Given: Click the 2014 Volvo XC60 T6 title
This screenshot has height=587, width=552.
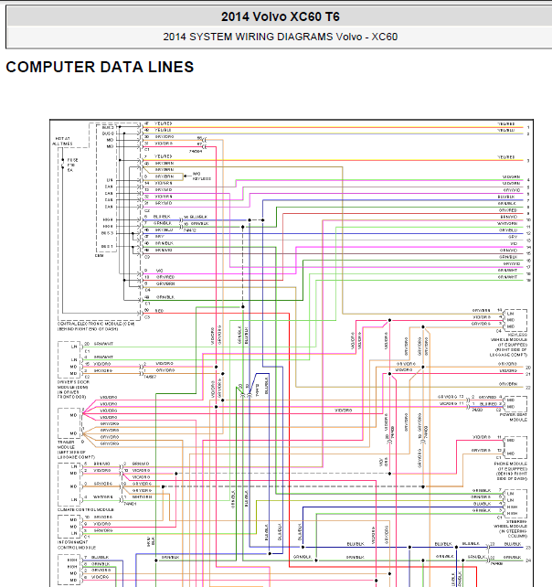Looking at the screenshot, I should tap(281, 16).
